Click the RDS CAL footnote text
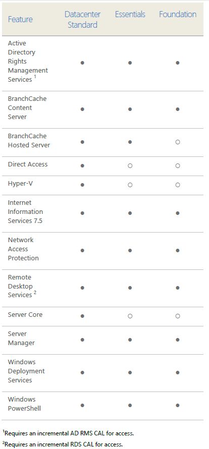Viewport: 209px width, 449px height. point(63,444)
